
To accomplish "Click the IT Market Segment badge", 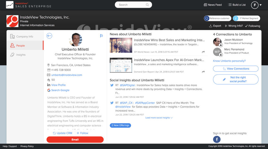I will click(246, 18).
